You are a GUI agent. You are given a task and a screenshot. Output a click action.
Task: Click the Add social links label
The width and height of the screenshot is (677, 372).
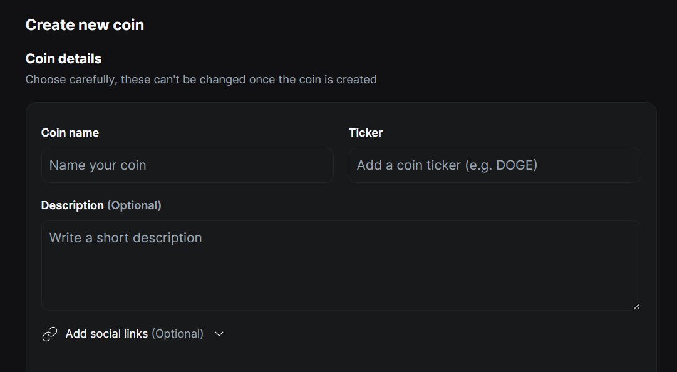click(106, 334)
